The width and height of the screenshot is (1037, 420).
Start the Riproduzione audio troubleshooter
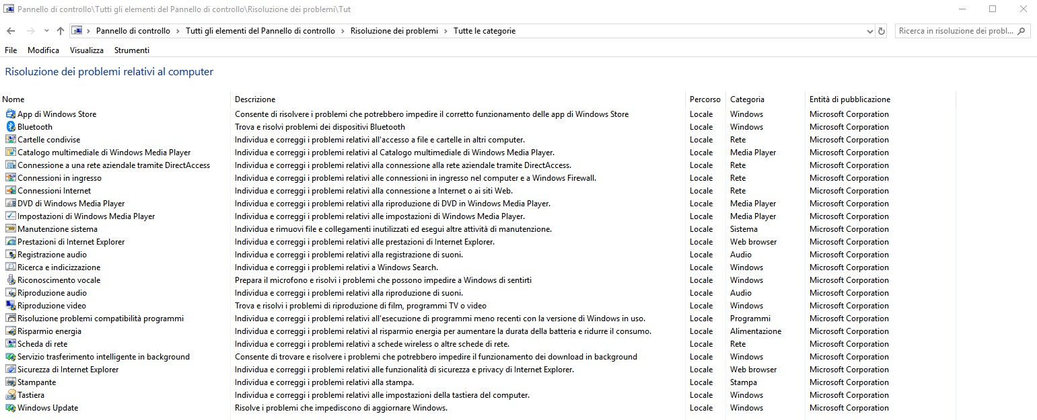click(x=52, y=293)
